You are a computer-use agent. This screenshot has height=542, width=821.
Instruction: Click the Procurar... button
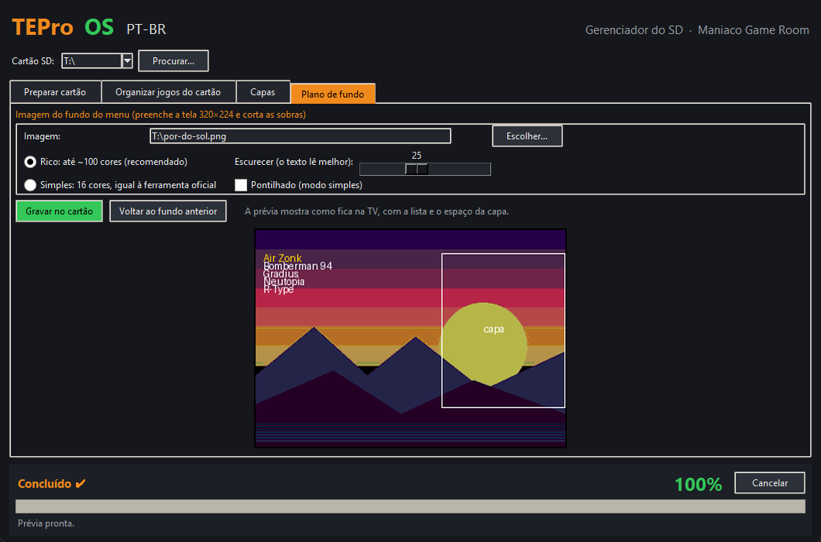173,60
